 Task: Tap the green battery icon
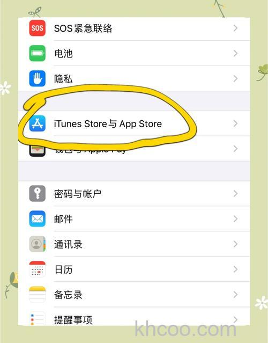tap(38, 53)
